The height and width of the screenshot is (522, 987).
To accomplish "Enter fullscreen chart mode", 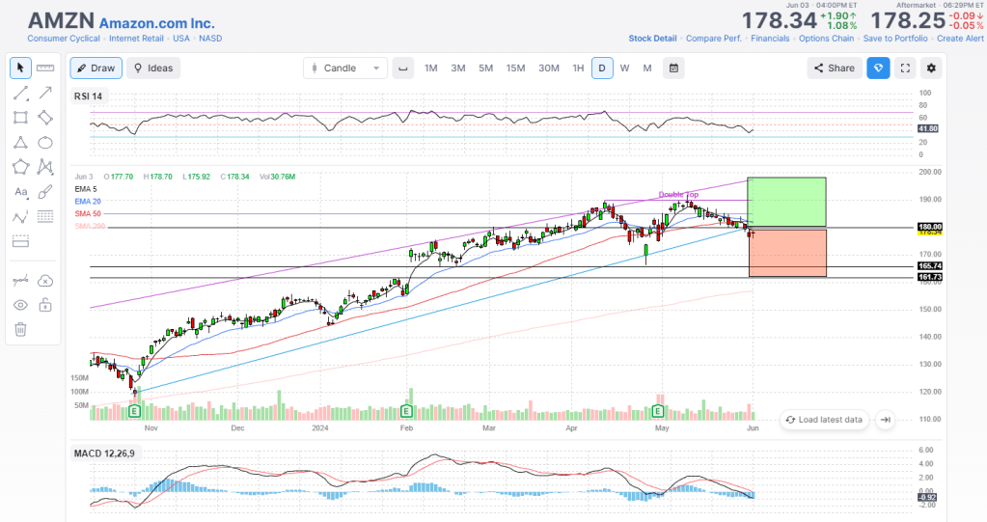I will pyautogui.click(x=905, y=68).
